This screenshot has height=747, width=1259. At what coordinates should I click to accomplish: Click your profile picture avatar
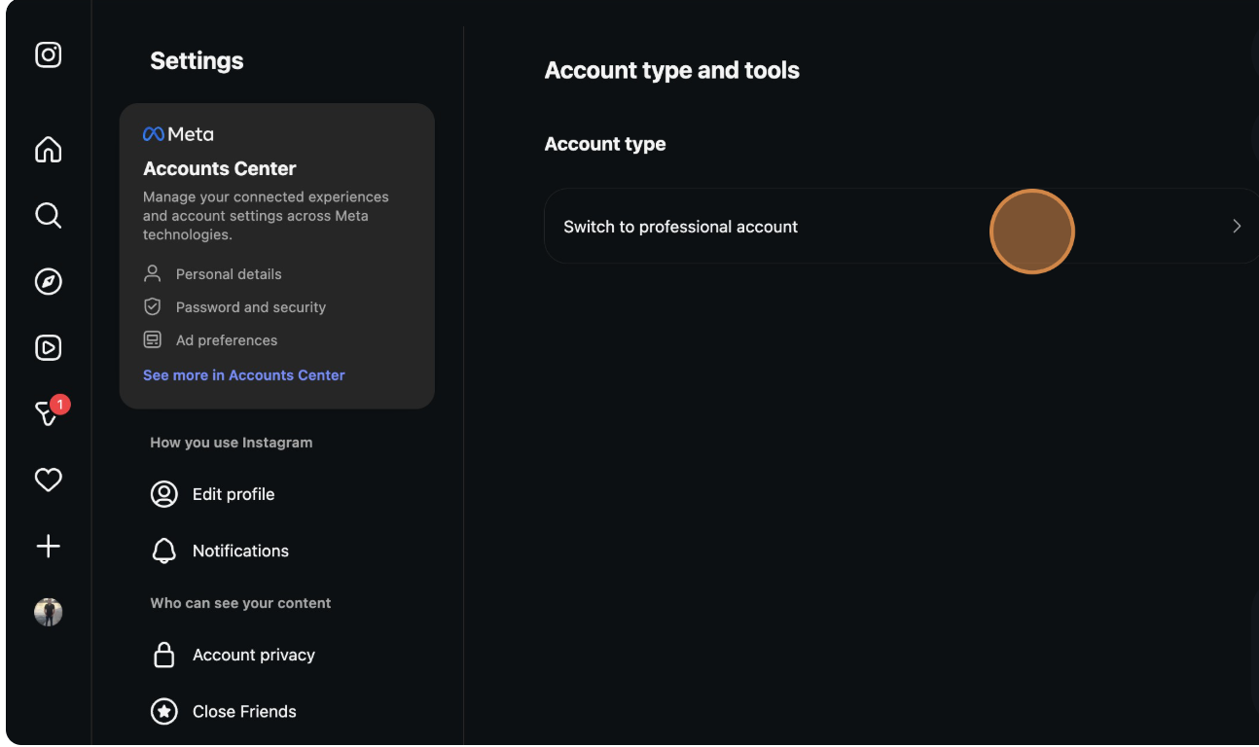pos(48,612)
